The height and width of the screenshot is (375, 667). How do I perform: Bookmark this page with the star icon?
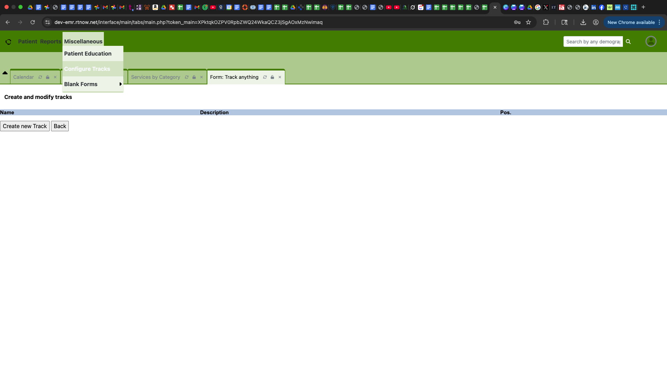528,22
